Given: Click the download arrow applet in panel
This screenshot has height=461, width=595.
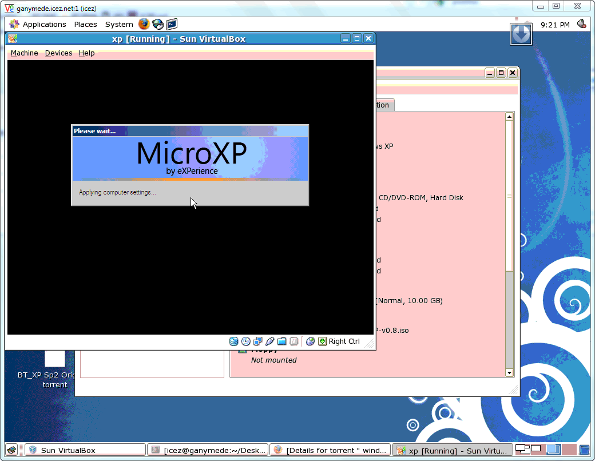Looking at the screenshot, I should pos(521,34).
